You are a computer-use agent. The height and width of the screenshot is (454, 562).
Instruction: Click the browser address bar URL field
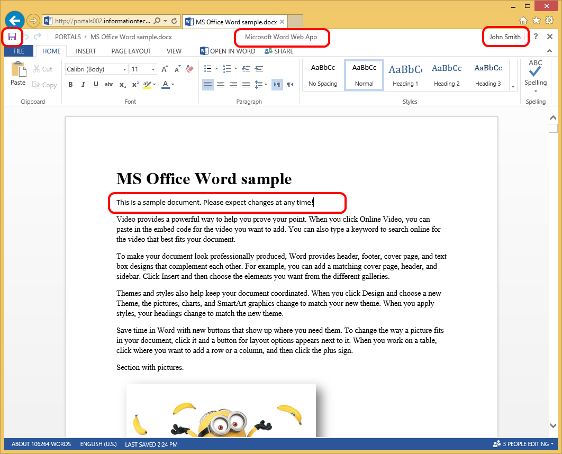coord(103,21)
